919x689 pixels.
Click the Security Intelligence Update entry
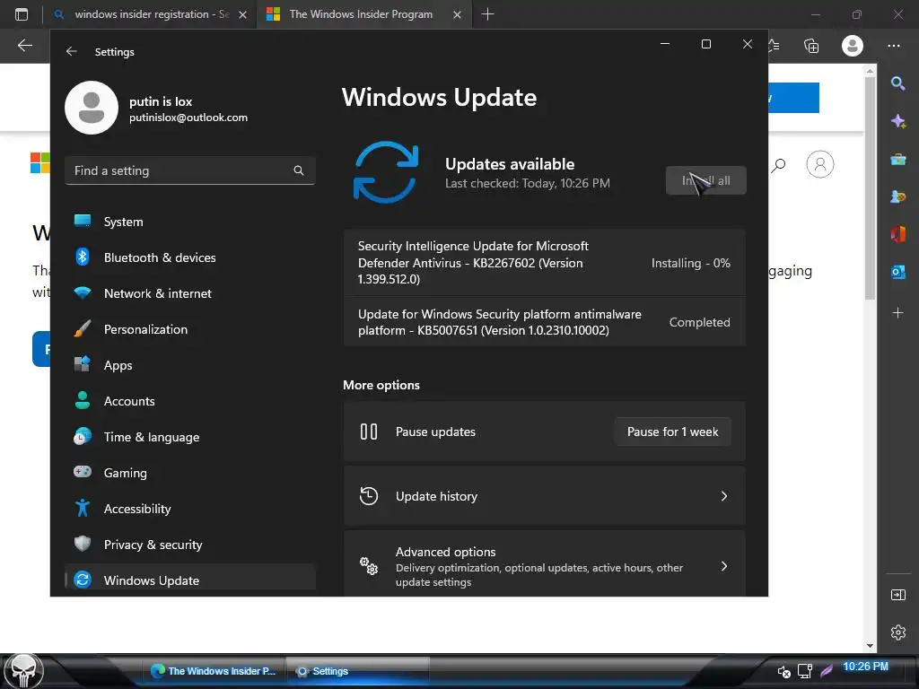point(544,263)
